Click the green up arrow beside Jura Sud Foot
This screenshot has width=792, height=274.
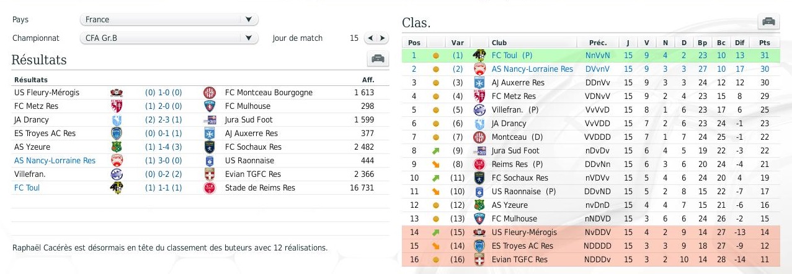tap(436, 151)
